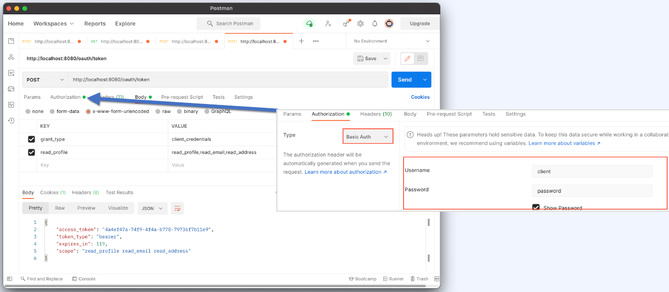Click the comments icon beside Save
The width and height of the screenshot is (669, 292).
point(421,59)
